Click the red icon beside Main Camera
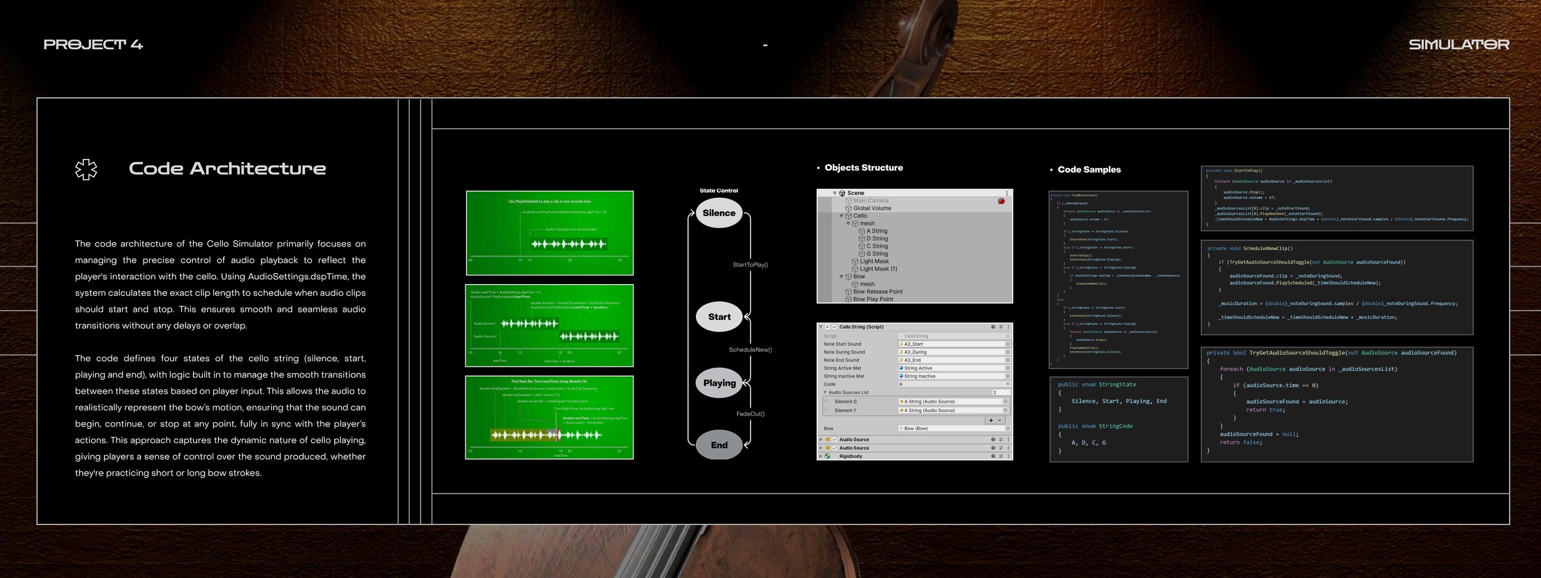Screen dimensions: 1541x578 (1001, 201)
